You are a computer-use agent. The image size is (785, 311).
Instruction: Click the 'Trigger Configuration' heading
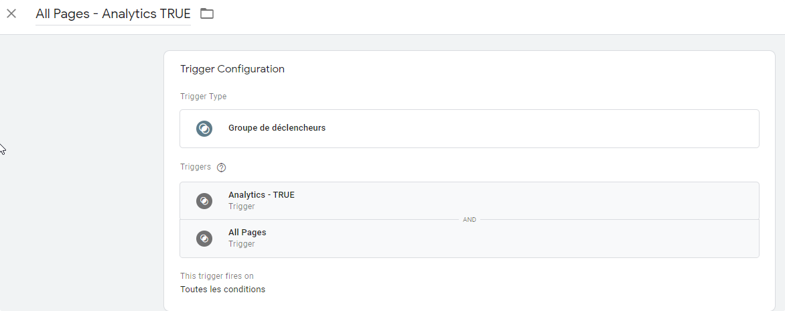pos(232,69)
